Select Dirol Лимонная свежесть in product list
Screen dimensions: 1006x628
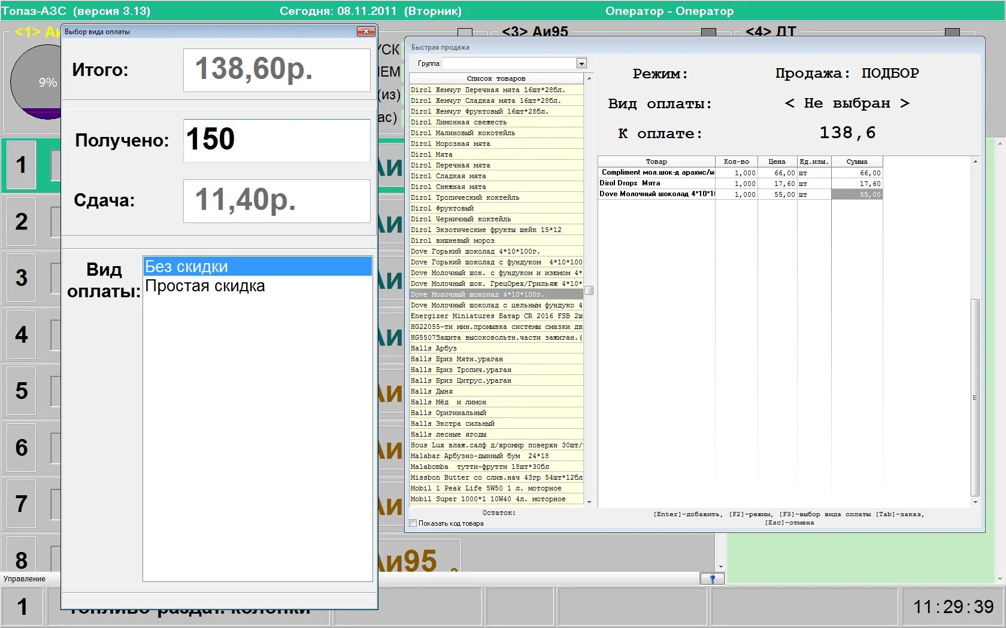point(496,122)
